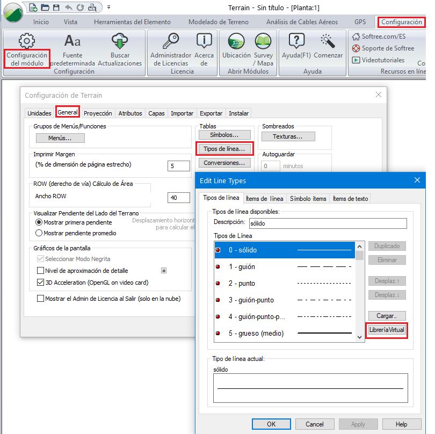Create a new file from quick access toolbar
Screen dimensions: 435x434
(x=33, y=8)
